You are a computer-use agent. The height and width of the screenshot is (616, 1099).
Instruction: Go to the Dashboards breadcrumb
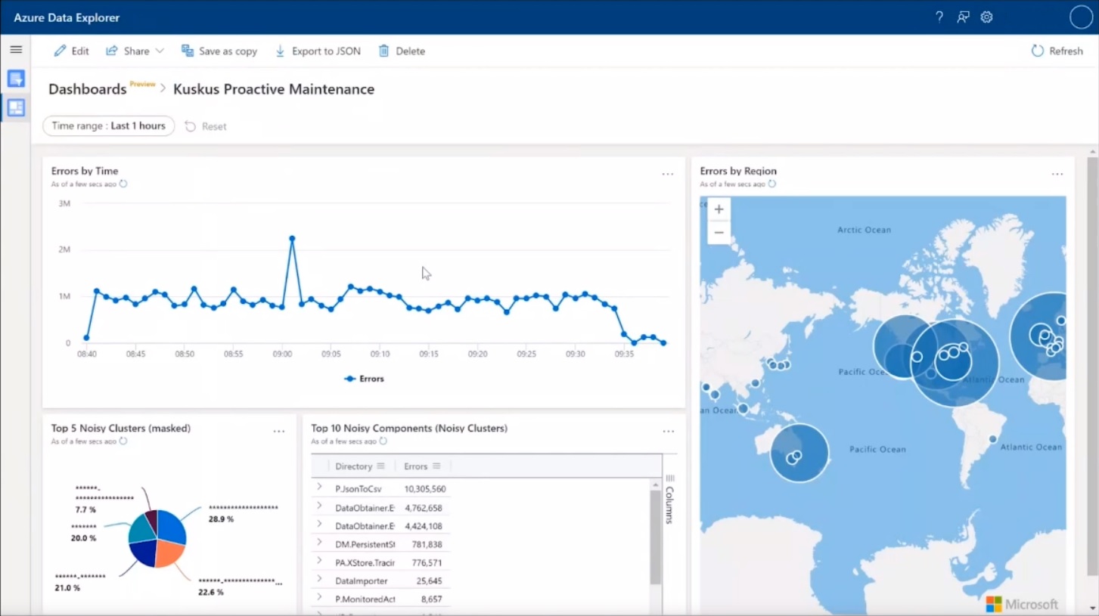click(x=87, y=89)
